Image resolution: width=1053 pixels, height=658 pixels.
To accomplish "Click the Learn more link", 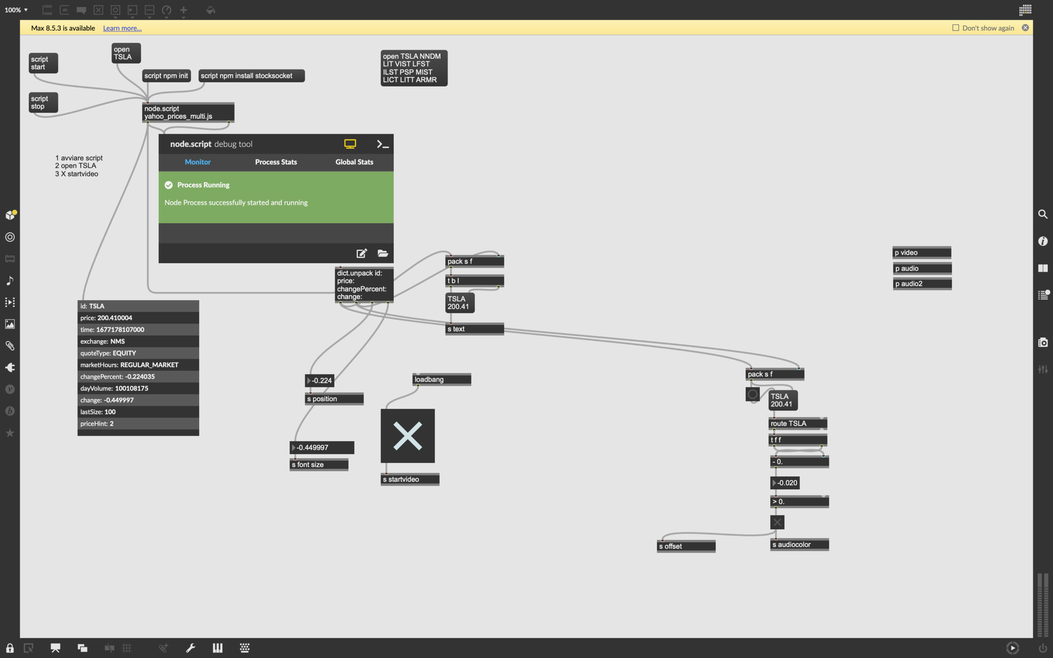I will click(122, 28).
